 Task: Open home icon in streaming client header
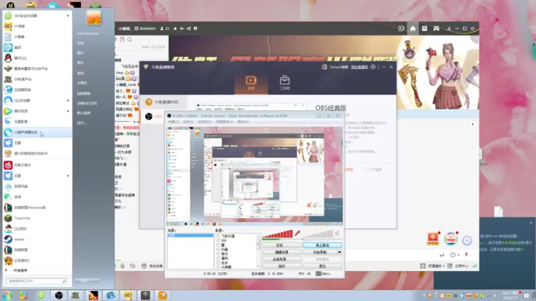pyautogui.click(x=413, y=29)
